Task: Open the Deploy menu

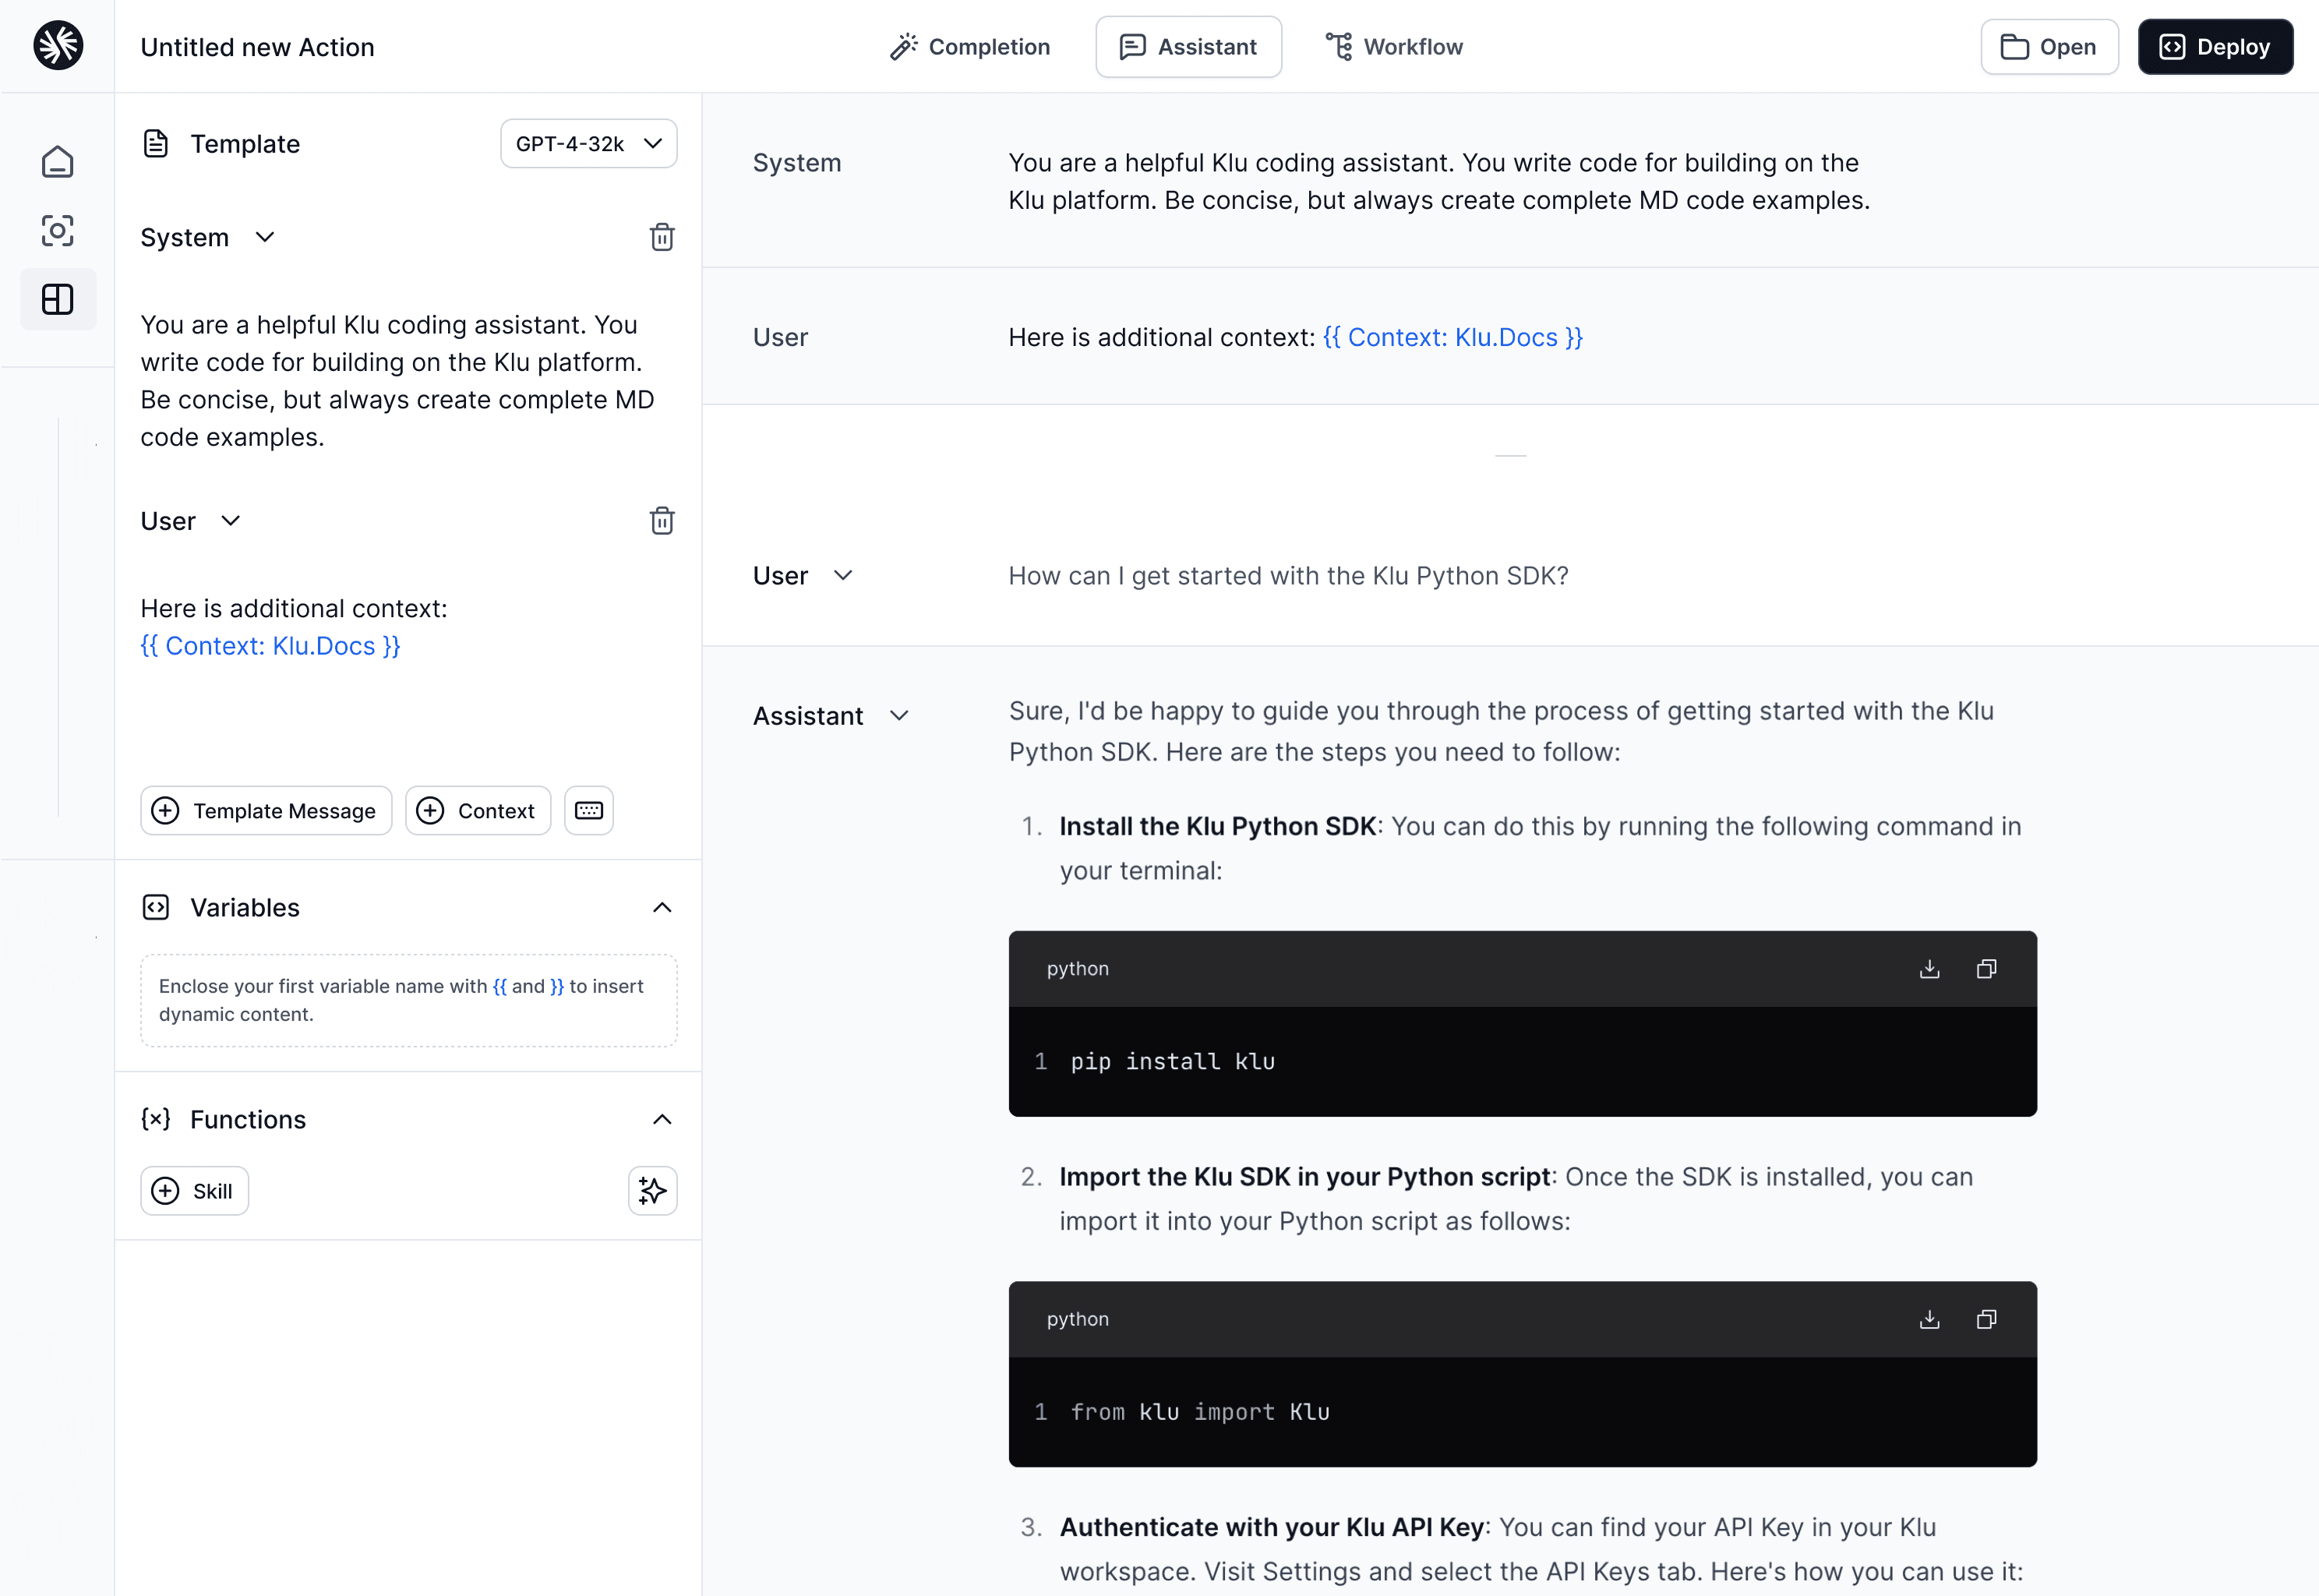Action: (x=2215, y=46)
